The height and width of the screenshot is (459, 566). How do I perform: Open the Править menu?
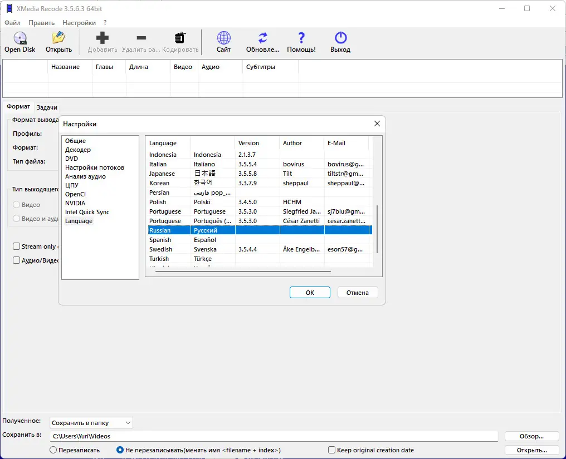(x=42, y=23)
